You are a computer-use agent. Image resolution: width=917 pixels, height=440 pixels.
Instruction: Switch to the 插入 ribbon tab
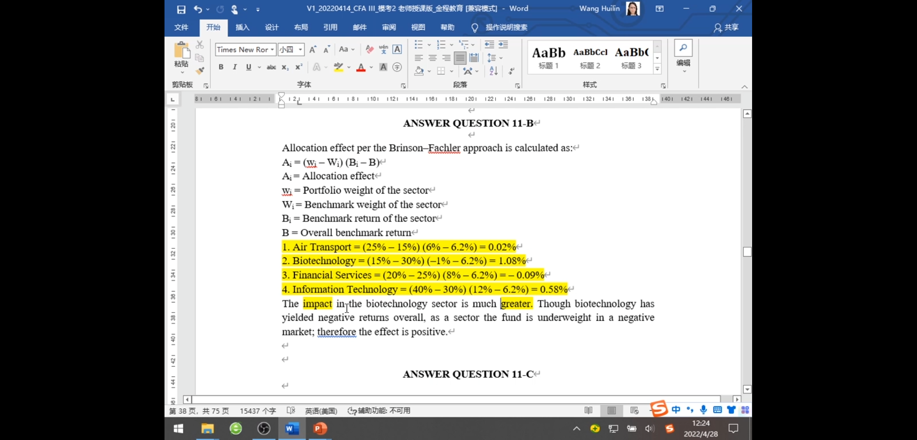(242, 27)
